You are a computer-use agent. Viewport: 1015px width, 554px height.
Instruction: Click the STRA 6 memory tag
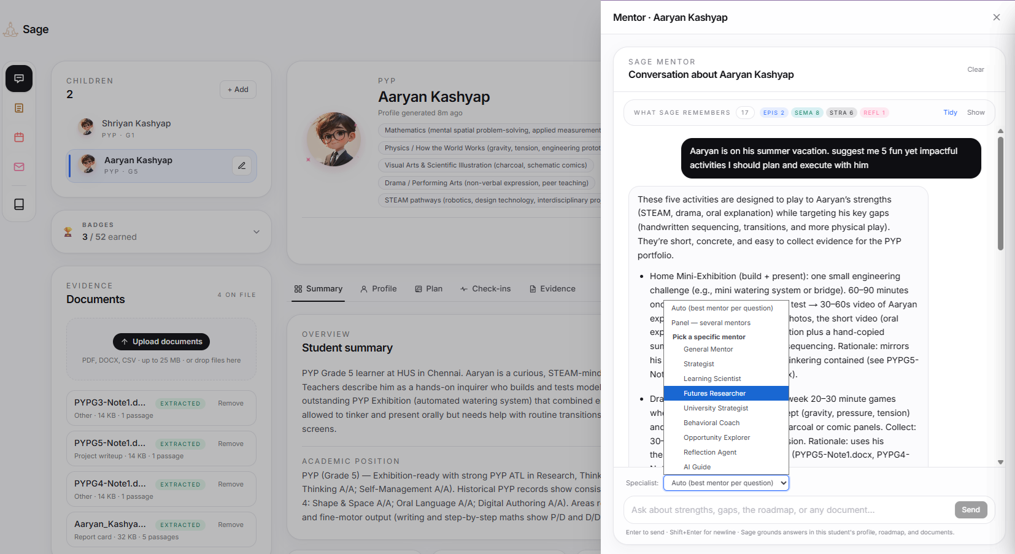point(841,113)
